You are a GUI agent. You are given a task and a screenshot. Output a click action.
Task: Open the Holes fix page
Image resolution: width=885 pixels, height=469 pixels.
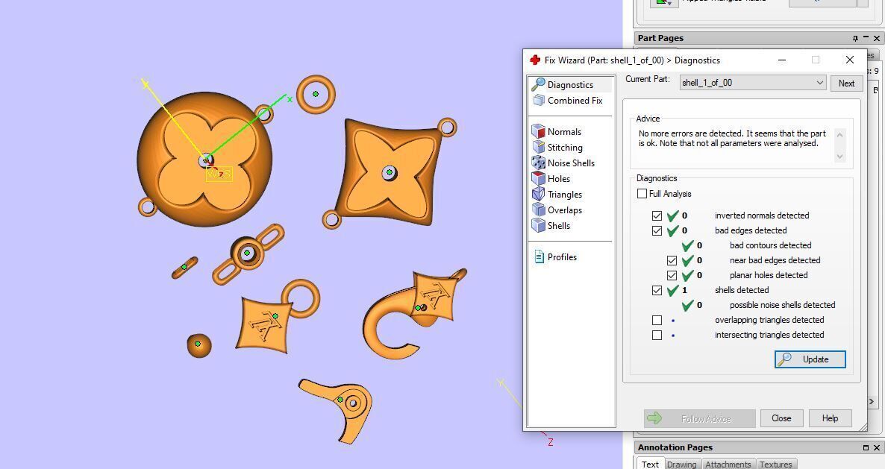551,179
